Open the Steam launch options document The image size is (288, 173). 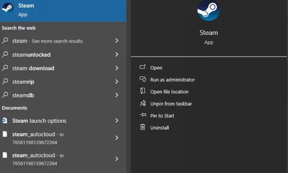click(x=63, y=121)
